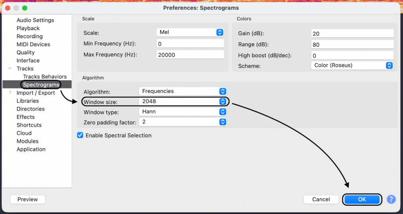This screenshot has width=403, height=214.
Task: Click the green window zoom button
Action: (x=25, y=8)
